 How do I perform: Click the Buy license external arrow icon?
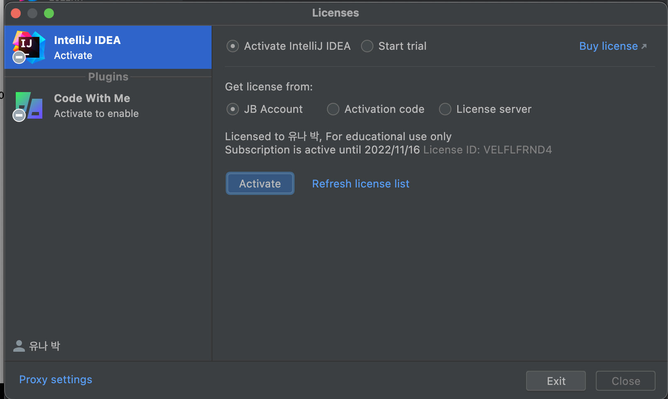point(644,46)
